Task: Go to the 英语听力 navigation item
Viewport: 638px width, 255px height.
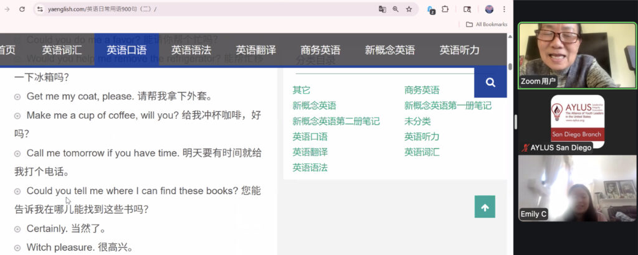Action: click(459, 50)
